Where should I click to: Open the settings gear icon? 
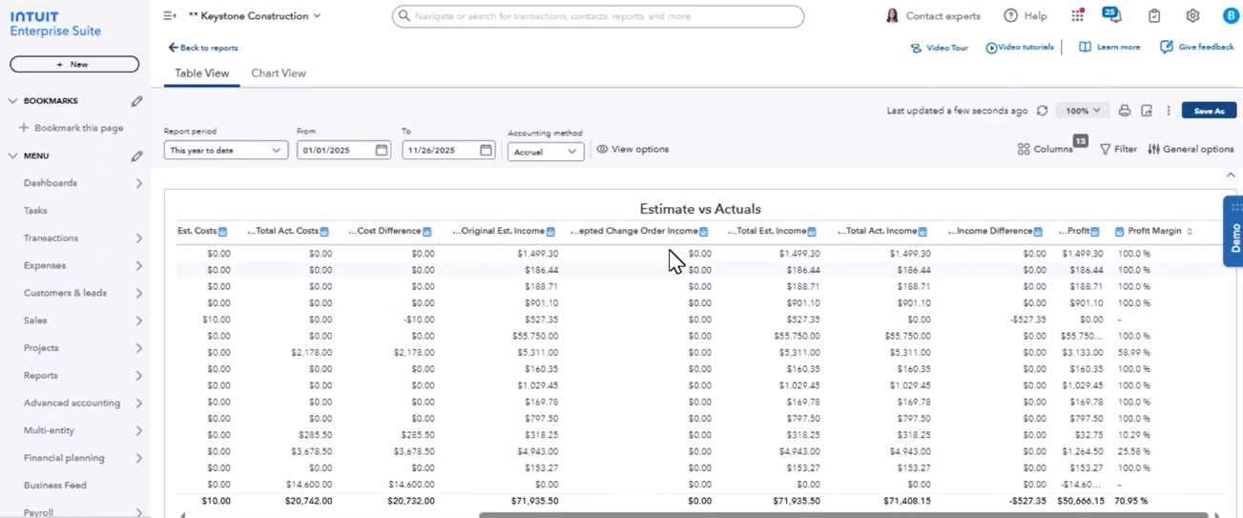1192,16
